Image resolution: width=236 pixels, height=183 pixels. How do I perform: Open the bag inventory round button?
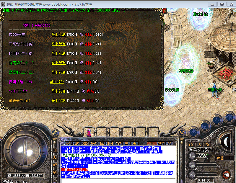click(205, 126)
